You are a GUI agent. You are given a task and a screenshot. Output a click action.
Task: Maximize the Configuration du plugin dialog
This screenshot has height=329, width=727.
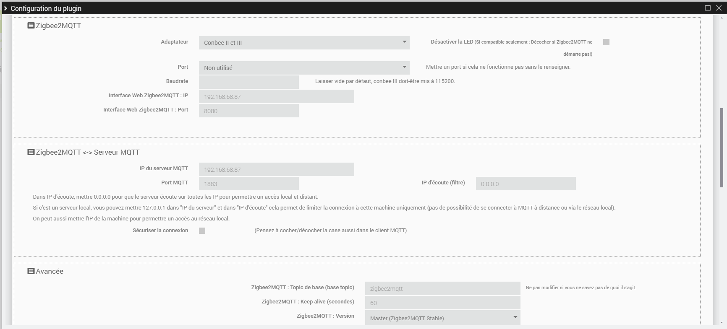pos(708,8)
